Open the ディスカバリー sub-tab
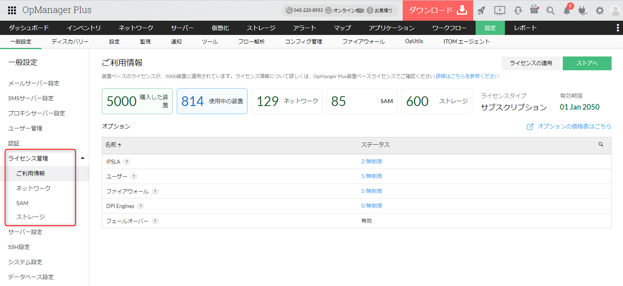 point(70,41)
